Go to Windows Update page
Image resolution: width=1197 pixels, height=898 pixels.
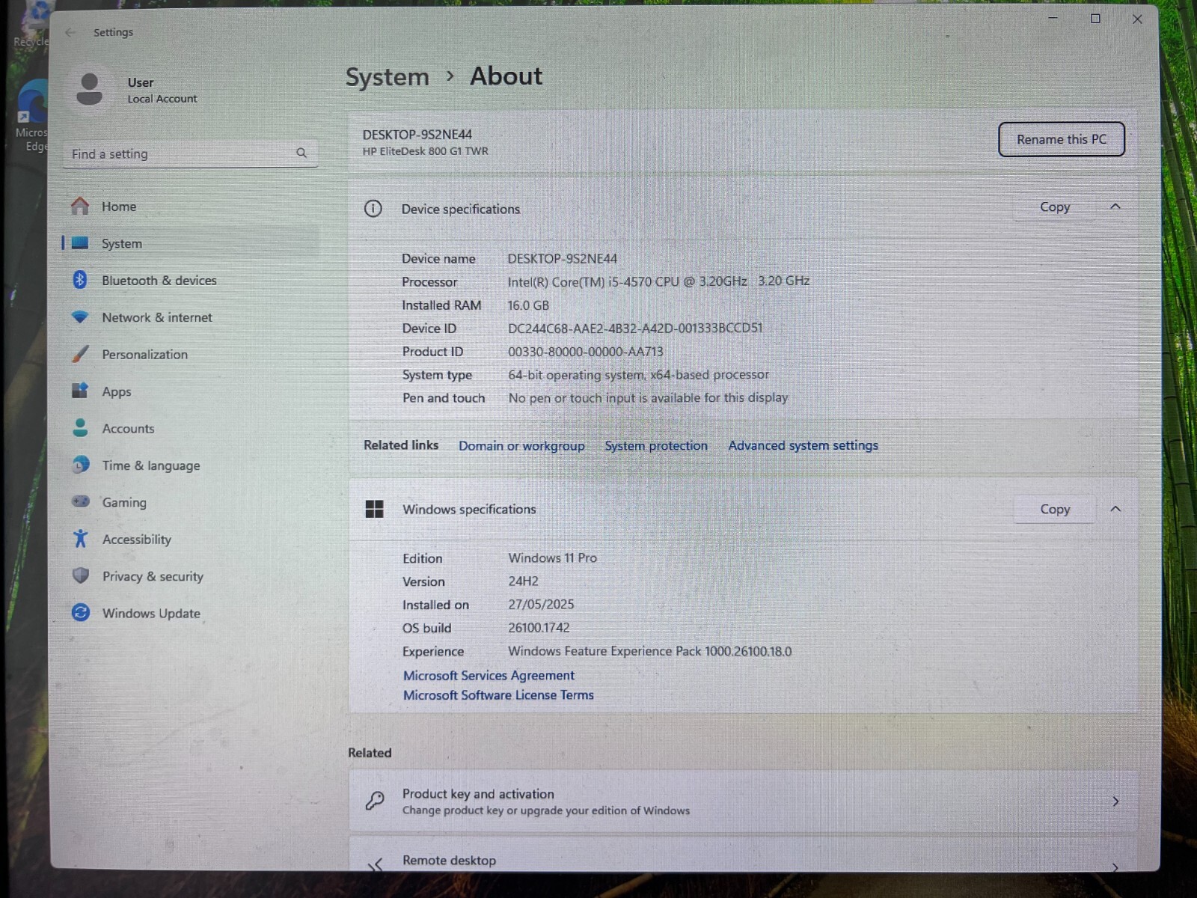tap(191, 613)
